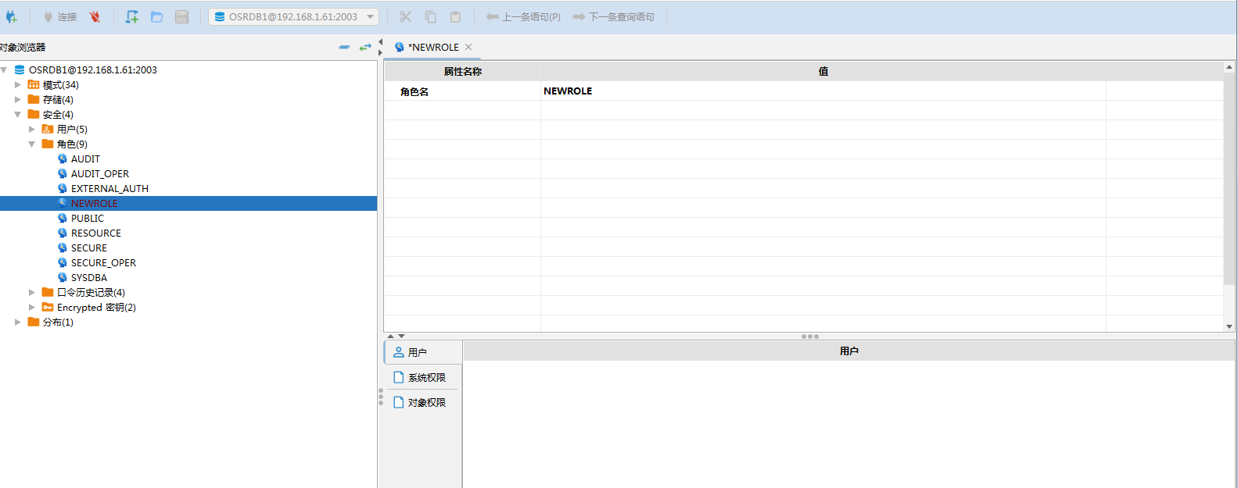This screenshot has height=488, width=1238.
Task: Expand the 模式(34) schema folder
Action: [x=18, y=84]
